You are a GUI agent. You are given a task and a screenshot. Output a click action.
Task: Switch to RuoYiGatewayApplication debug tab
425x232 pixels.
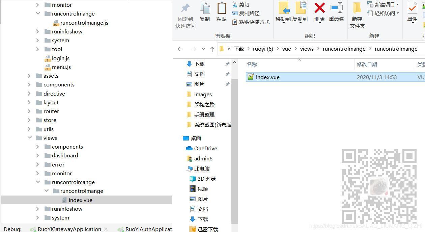[x=69, y=229]
